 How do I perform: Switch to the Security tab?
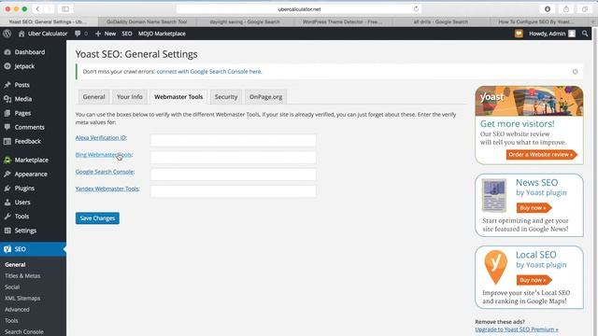tap(226, 97)
